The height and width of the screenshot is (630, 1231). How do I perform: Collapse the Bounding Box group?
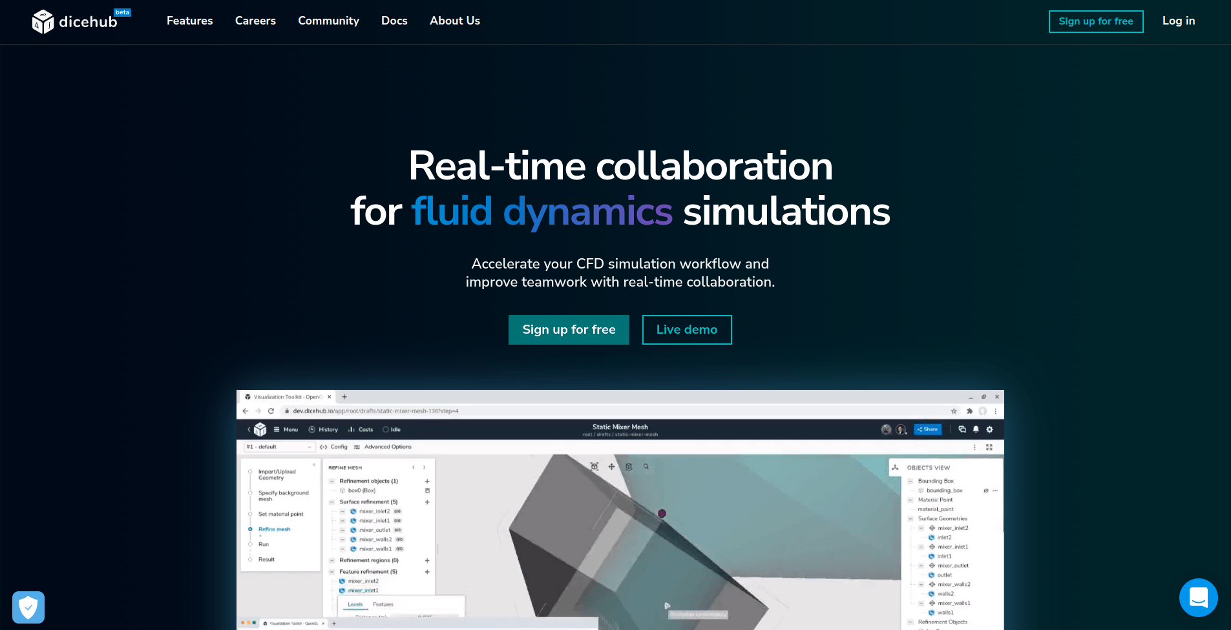[910, 482]
